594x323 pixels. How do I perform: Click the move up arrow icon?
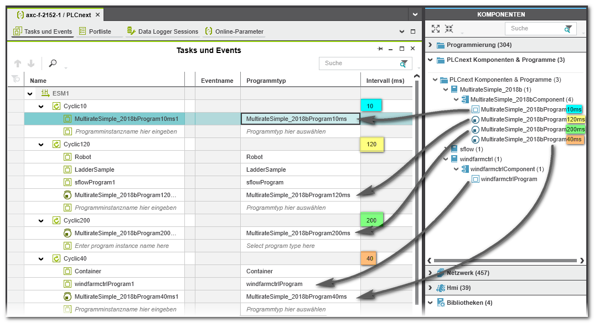18,63
